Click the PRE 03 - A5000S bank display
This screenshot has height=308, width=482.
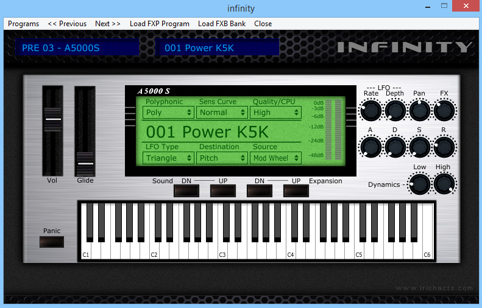(x=77, y=47)
